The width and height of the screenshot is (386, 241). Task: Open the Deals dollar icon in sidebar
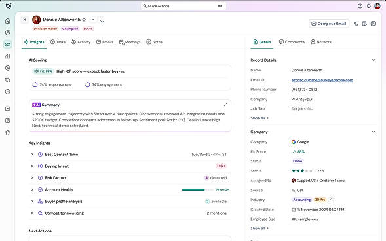coord(8,68)
